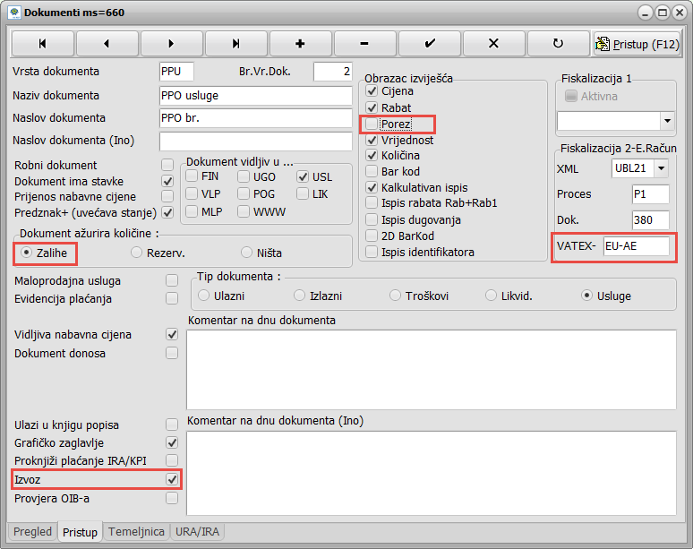Choose Izlazni as document type

point(300,296)
